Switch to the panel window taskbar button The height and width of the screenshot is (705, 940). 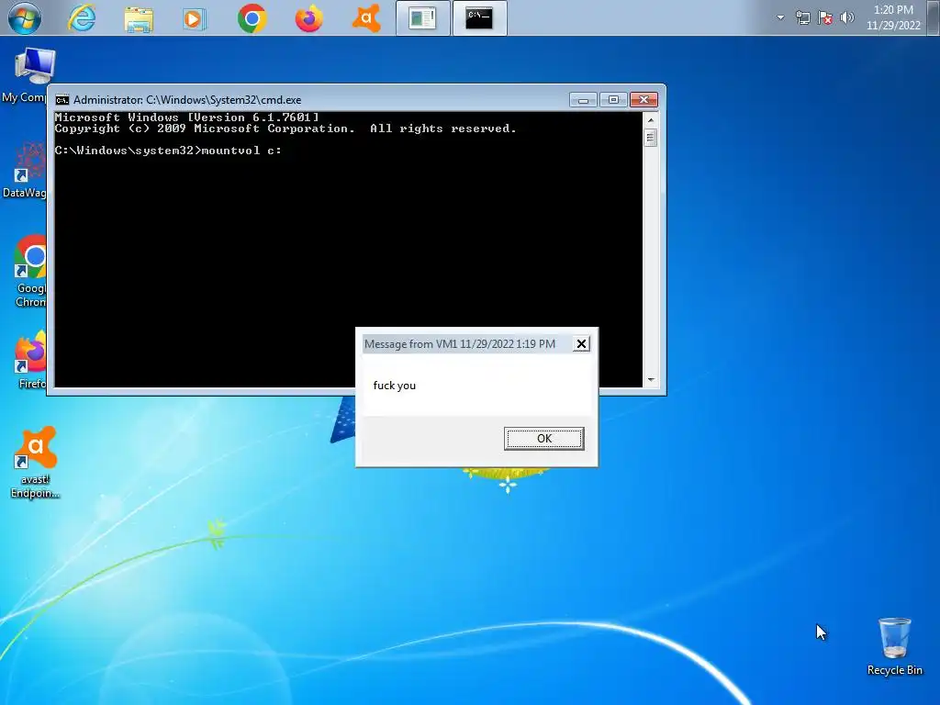point(422,18)
